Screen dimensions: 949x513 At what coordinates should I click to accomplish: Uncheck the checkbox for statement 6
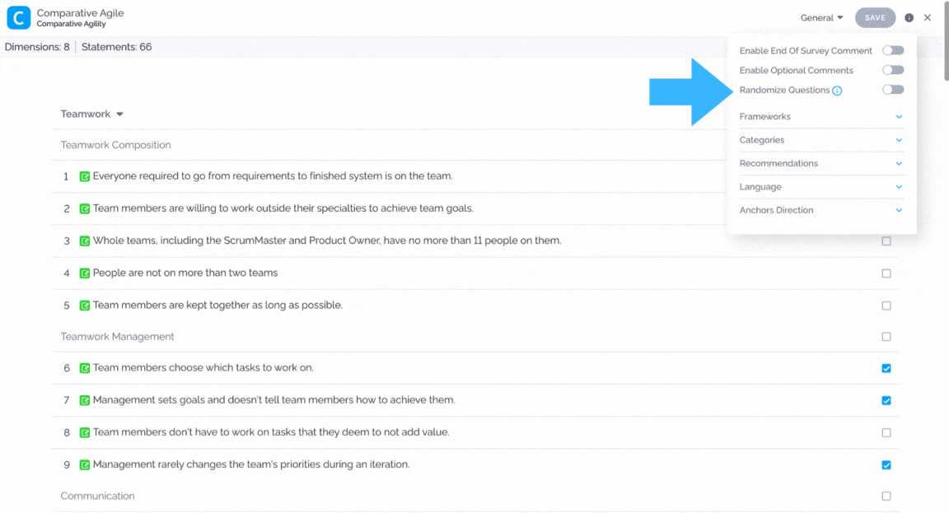point(886,368)
